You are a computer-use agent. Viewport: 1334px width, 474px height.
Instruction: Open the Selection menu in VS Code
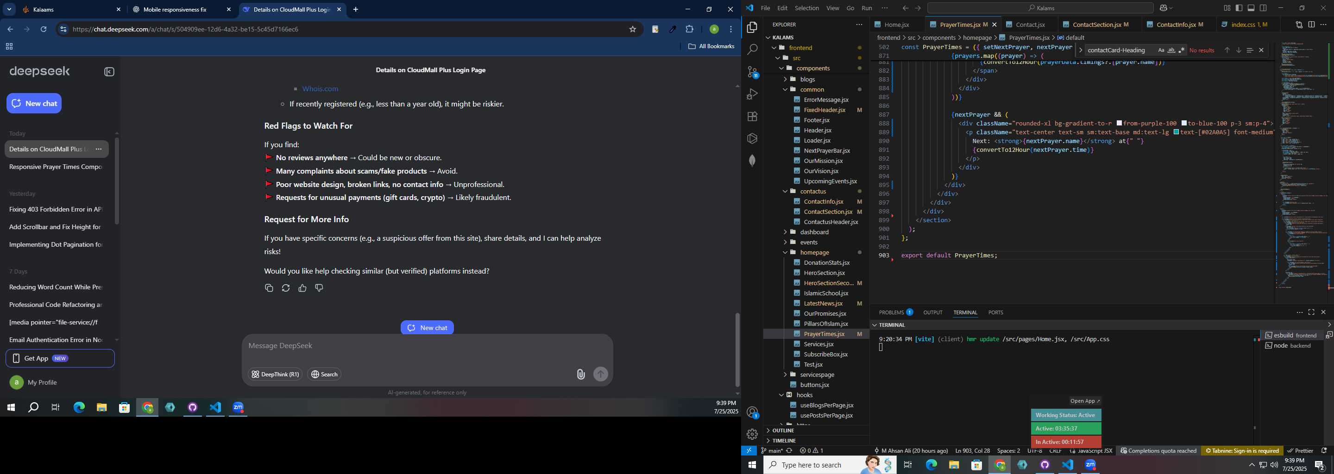[806, 8]
